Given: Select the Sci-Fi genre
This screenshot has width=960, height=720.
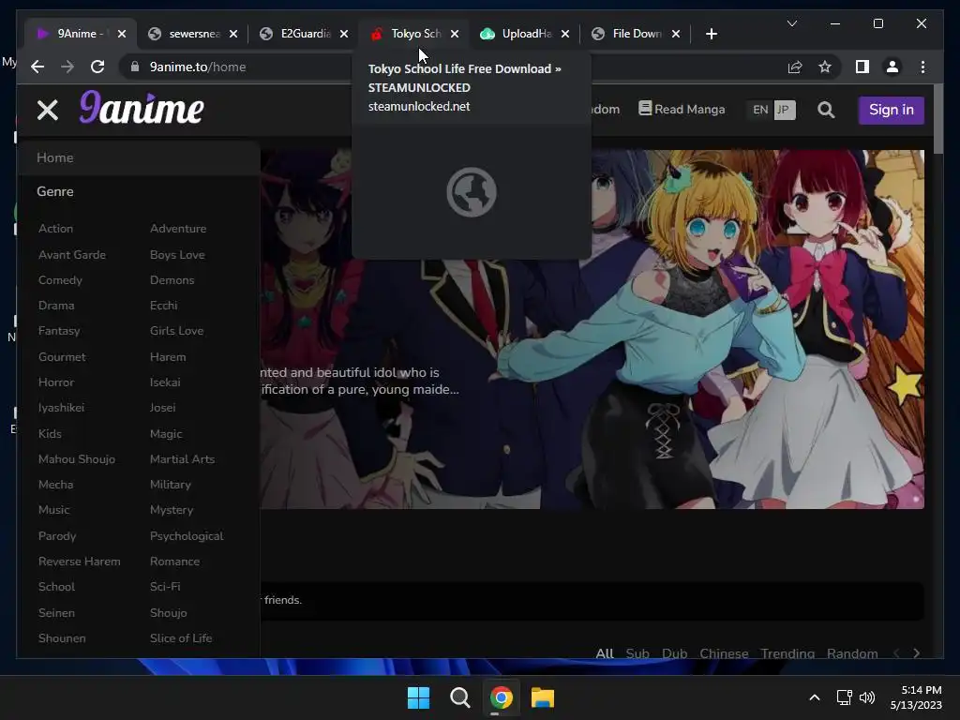Looking at the screenshot, I should pyautogui.click(x=165, y=587).
